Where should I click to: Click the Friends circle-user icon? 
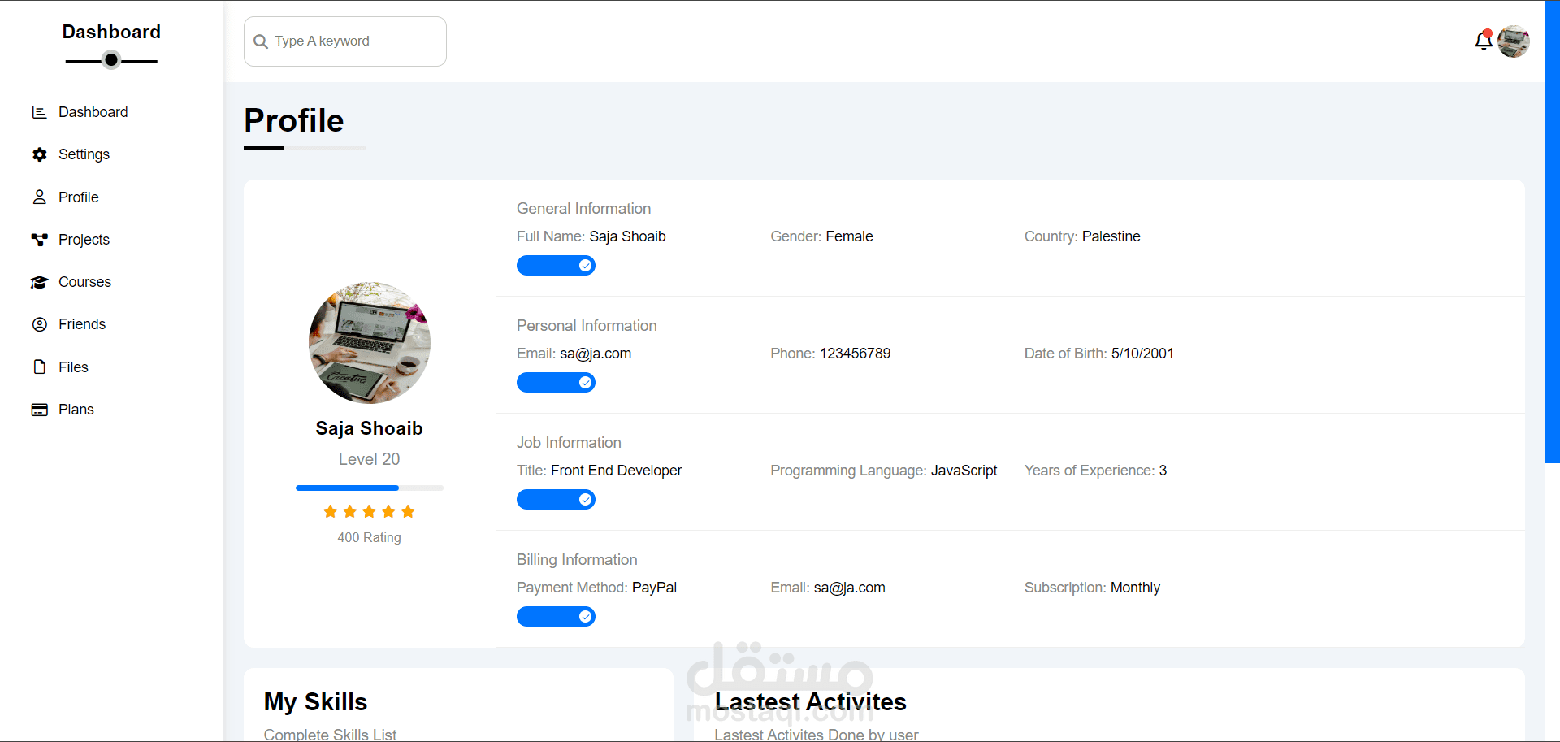tap(39, 324)
